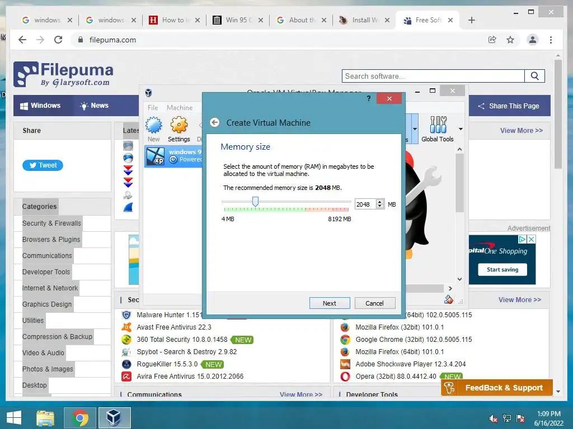The width and height of the screenshot is (573, 429).
Task: Open Spybot - Search & Destroy 2.9.82
Action: click(x=186, y=352)
